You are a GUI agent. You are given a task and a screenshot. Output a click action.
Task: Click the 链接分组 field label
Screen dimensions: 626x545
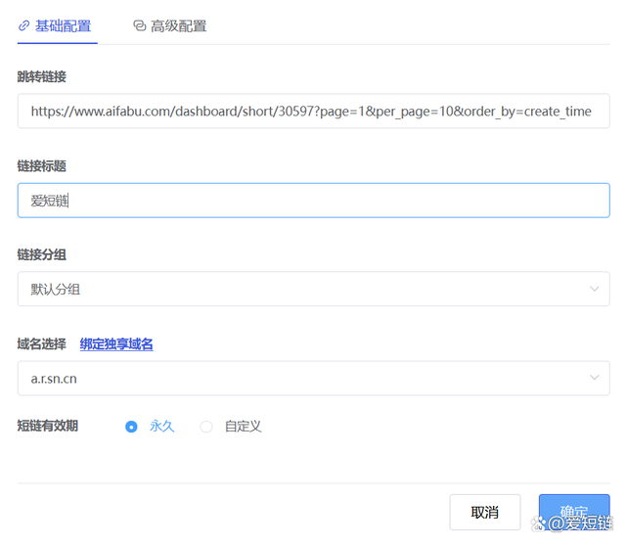[x=41, y=254]
